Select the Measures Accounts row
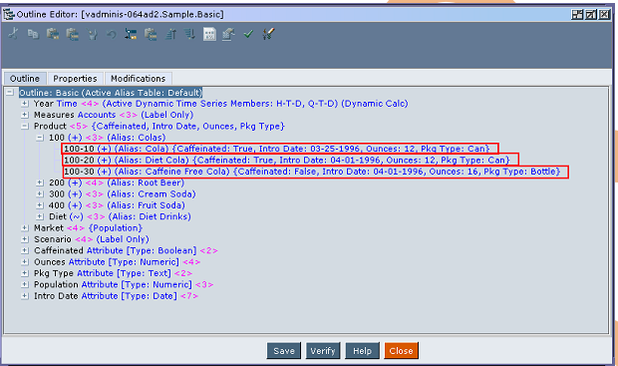This screenshot has width=618, height=366. pos(114,115)
